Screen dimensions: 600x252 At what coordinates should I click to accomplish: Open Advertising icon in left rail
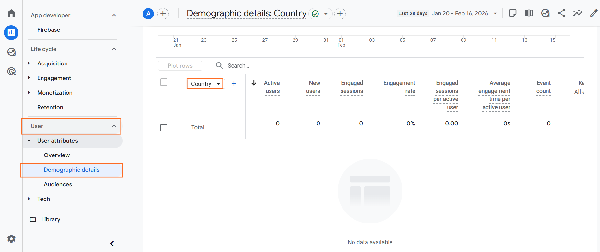tap(11, 71)
